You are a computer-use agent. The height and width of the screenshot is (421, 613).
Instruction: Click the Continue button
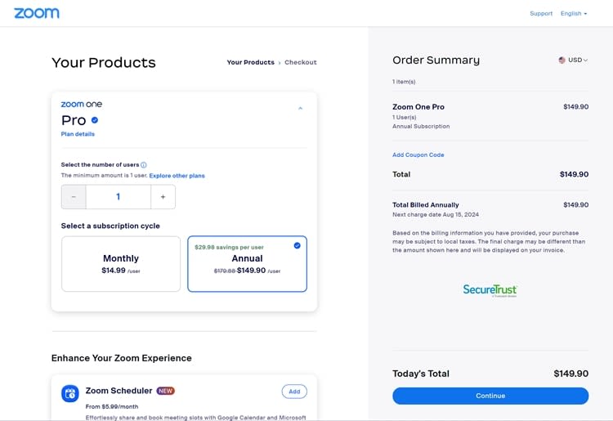490,396
